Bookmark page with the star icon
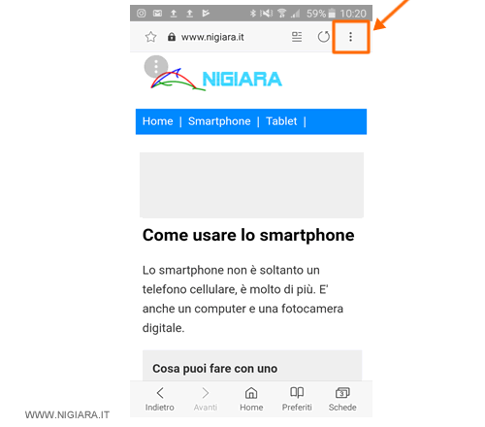 (x=150, y=37)
